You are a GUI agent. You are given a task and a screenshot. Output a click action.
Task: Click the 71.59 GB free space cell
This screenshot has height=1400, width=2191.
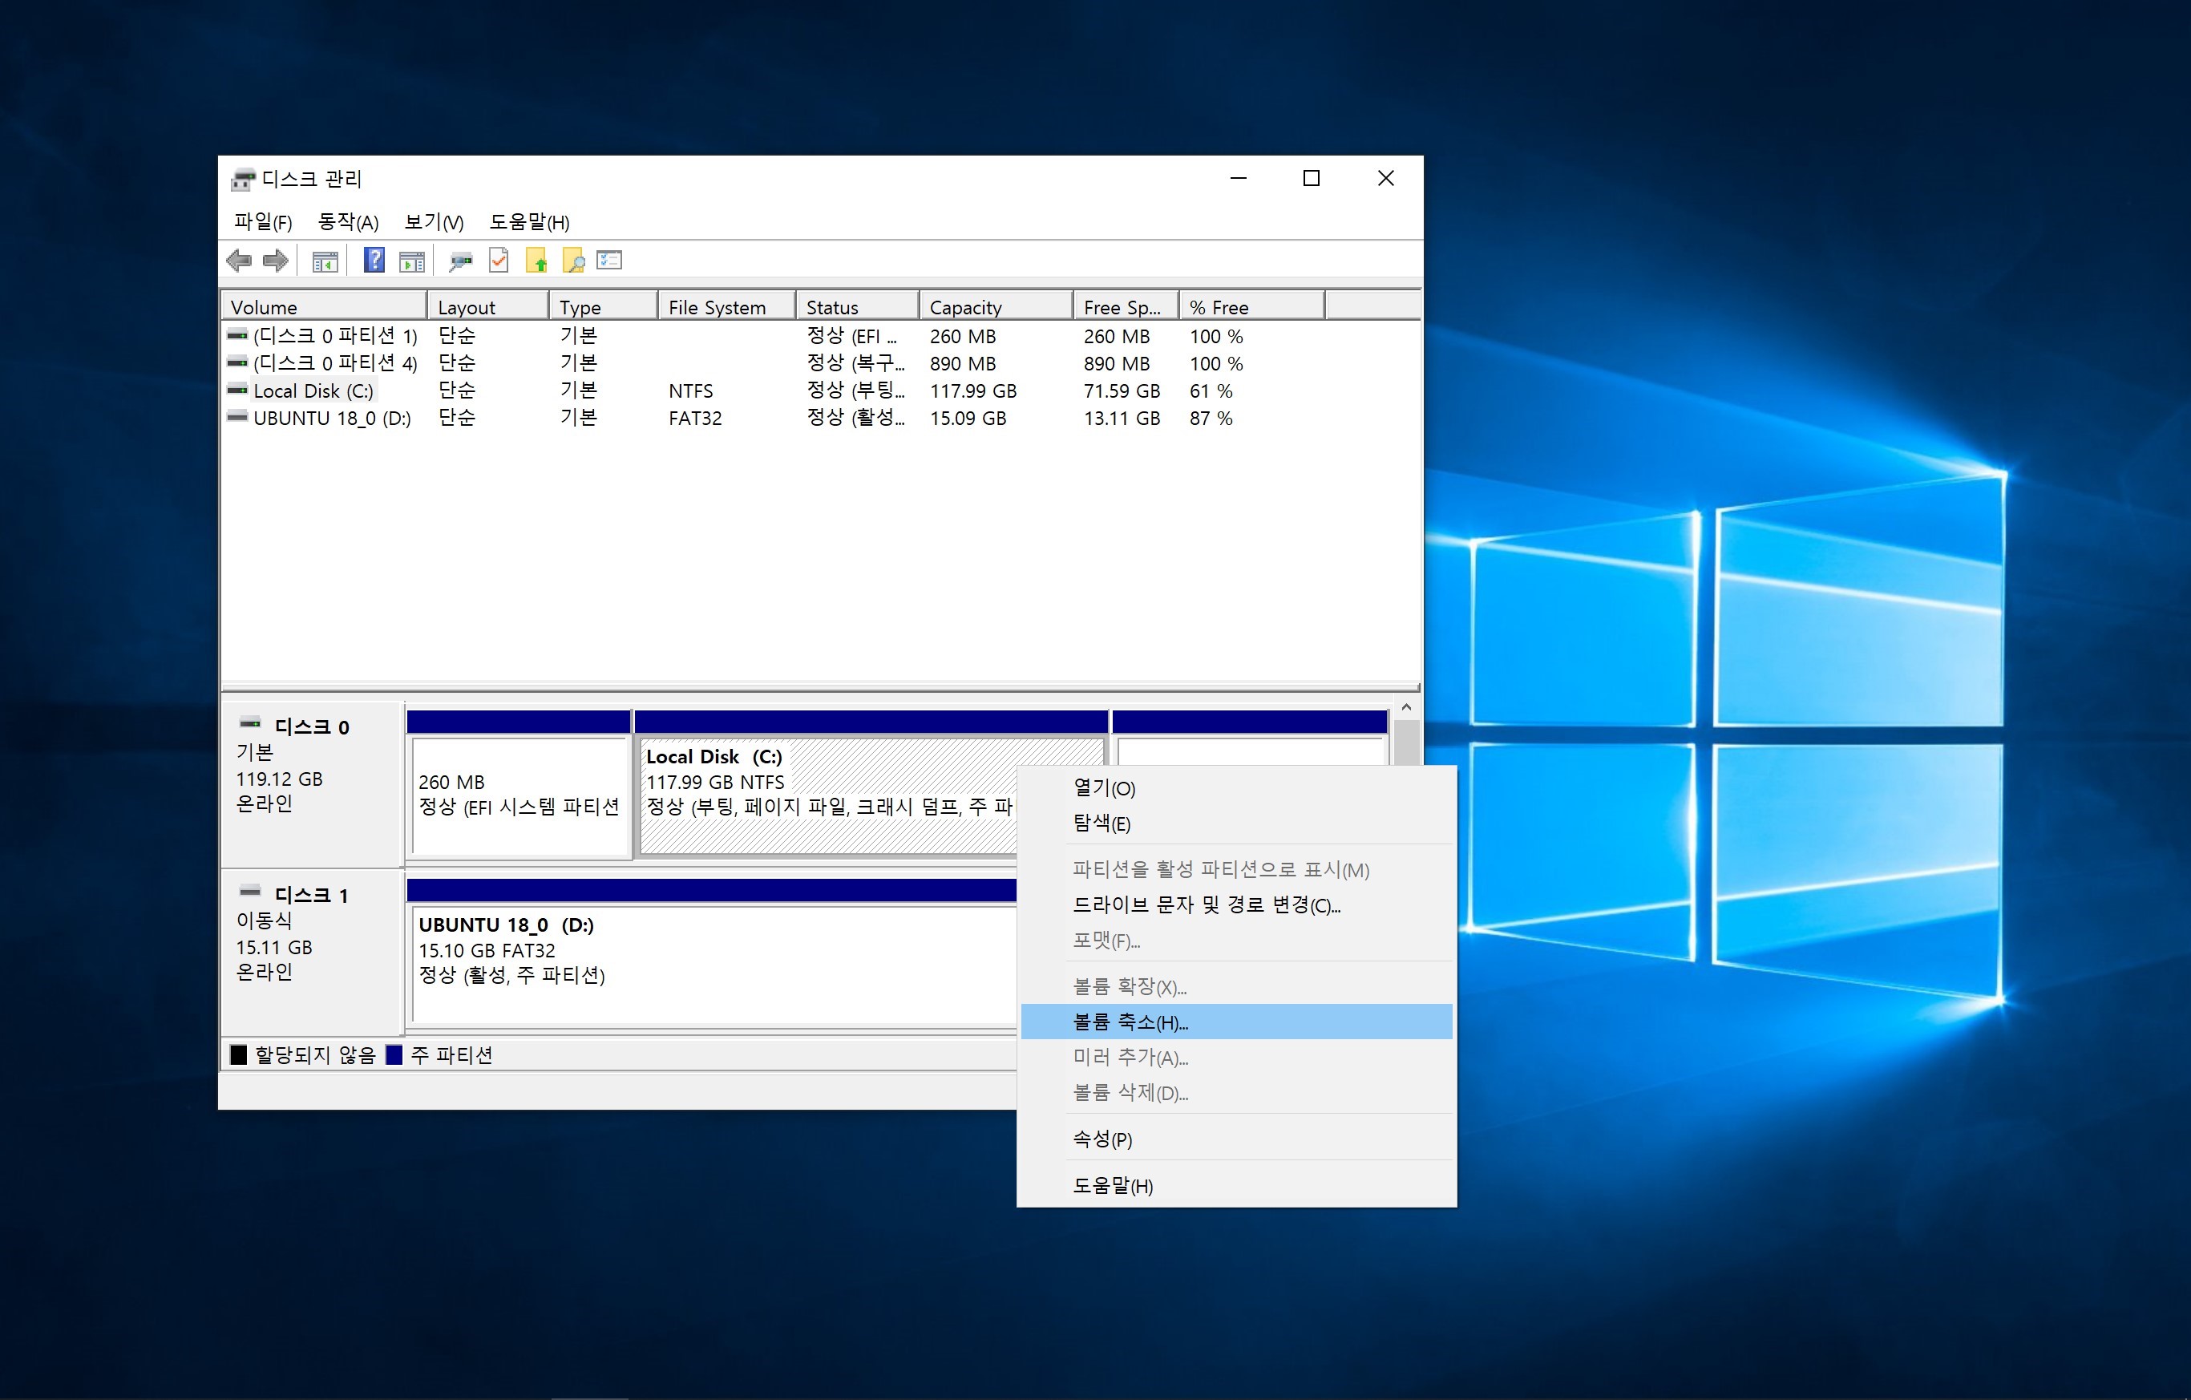coord(1122,390)
